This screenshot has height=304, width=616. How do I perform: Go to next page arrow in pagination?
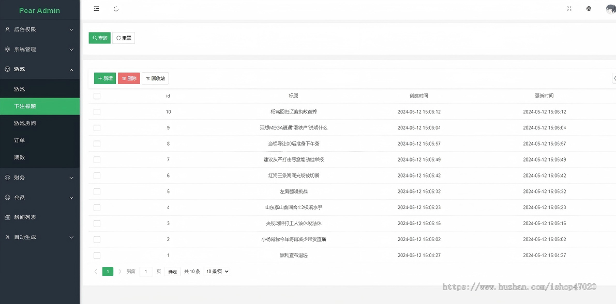click(120, 271)
